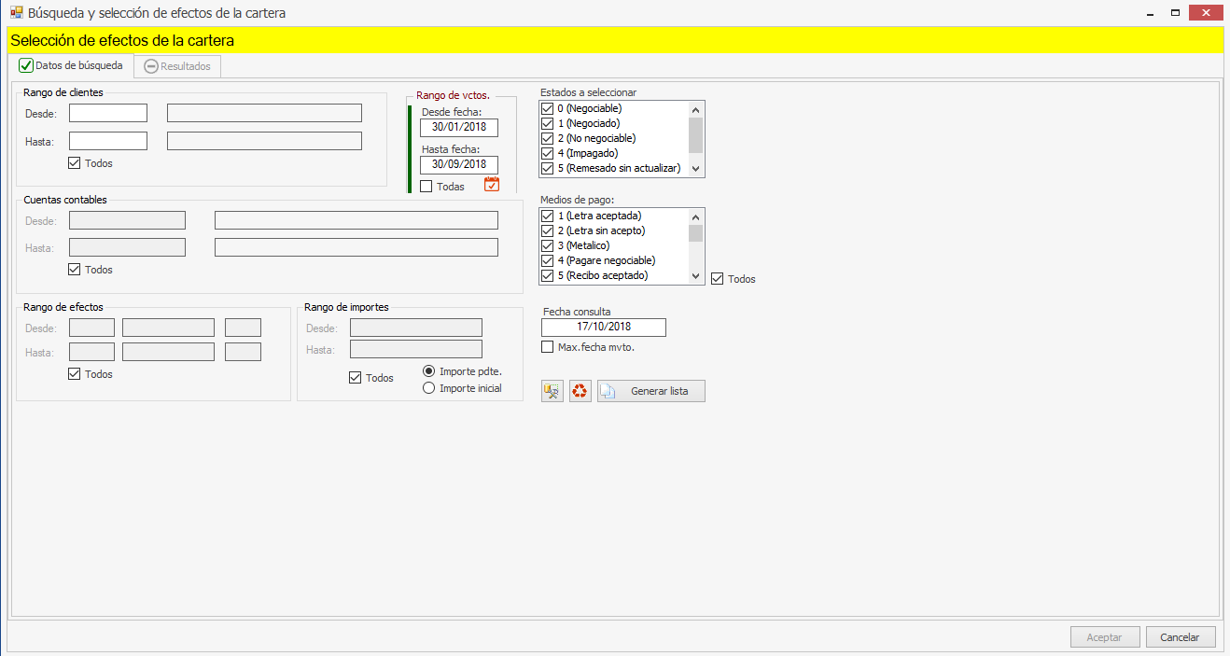Click the document icon on Generar lista
This screenshot has height=656, width=1230.
[x=608, y=391]
